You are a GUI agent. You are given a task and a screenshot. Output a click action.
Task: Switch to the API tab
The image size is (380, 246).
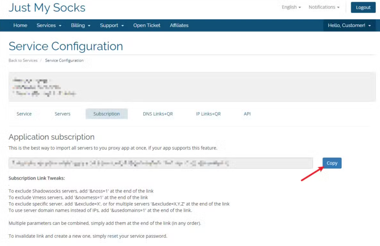point(247,114)
